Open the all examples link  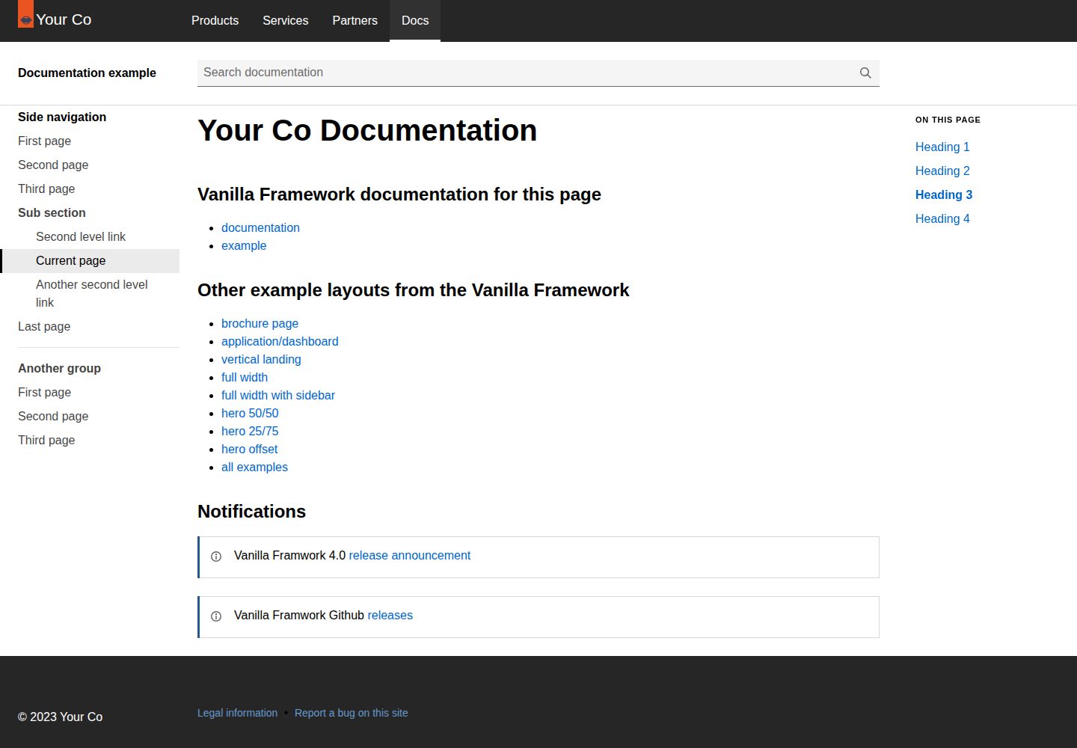254,467
